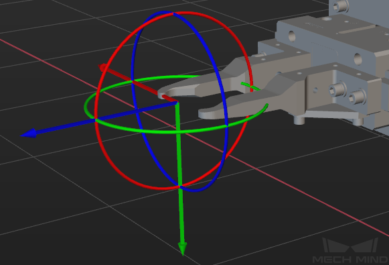The height and width of the screenshot is (265, 389).
Task: Click the red axis arrowhead
Action: (x=102, y=67)
